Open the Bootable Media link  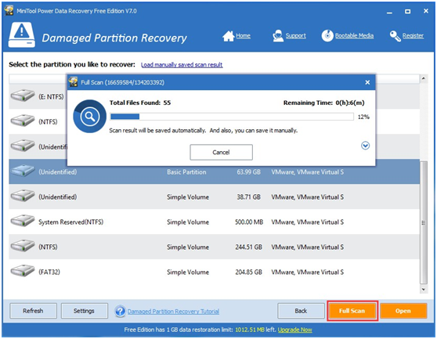(x=354, y=36)
